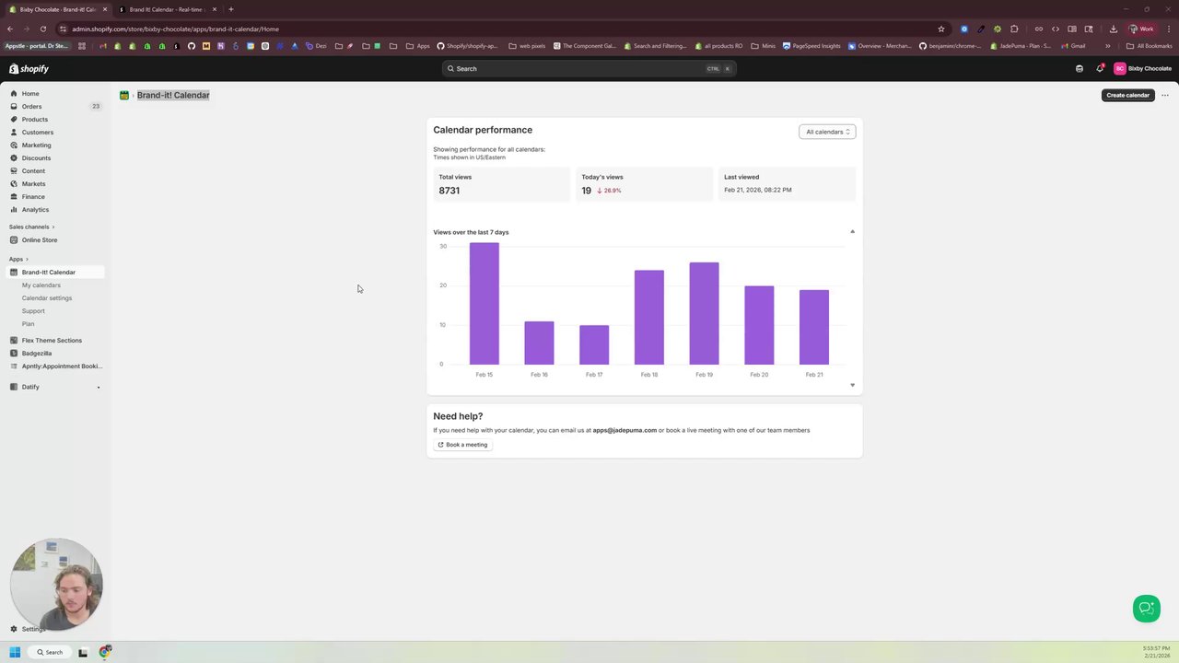
Task: Click the browser back arrow
Action: pyautogui.click(x=10, y=29)
